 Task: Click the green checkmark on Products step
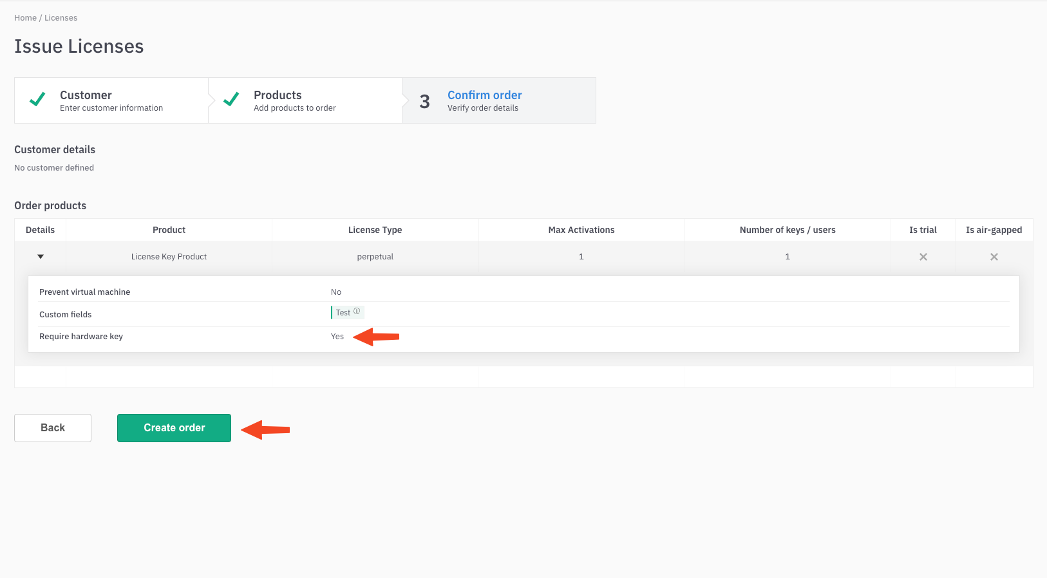click(x=231, y=100)
